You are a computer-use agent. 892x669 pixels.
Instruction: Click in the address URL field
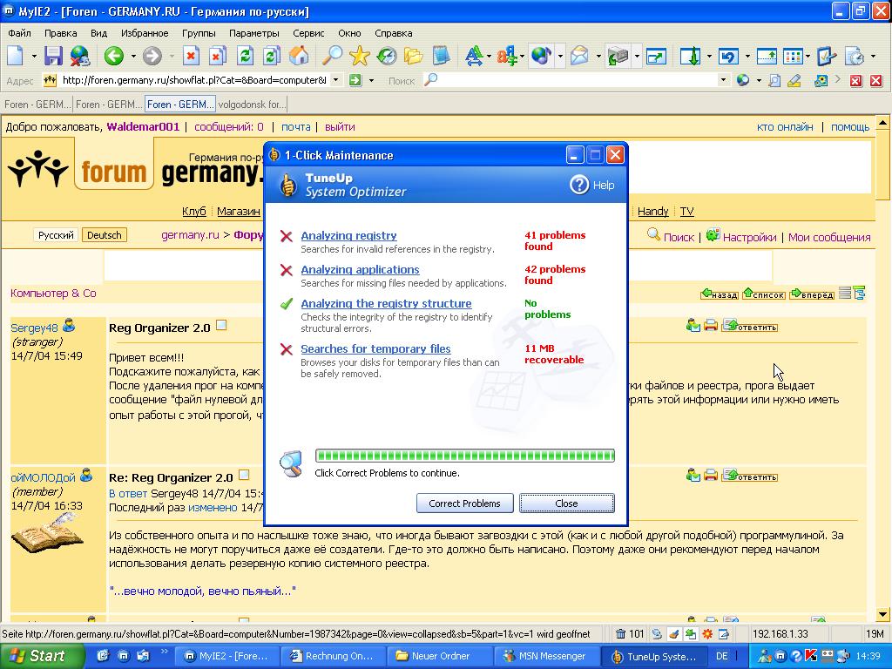tap(193, 80)
